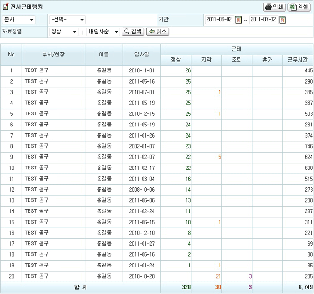Click the start date field 2011-06-02

[219, 19]
